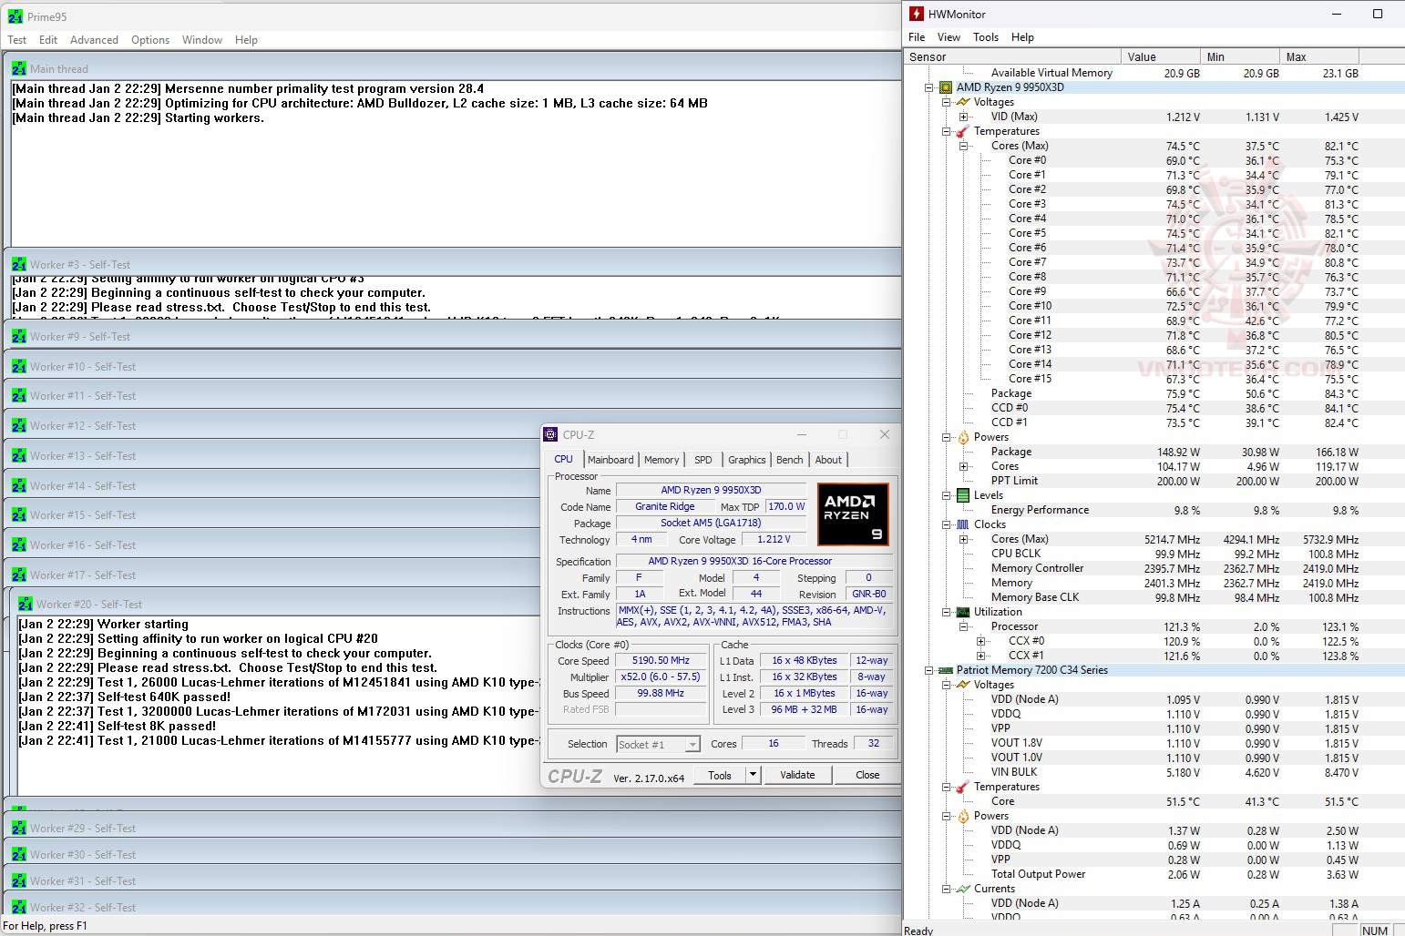This screenshot has width=1405, height=936.
Task: Click the Clocks icon in HWMonitor tree
Action: pyautogui.click(x=963, y=524)
